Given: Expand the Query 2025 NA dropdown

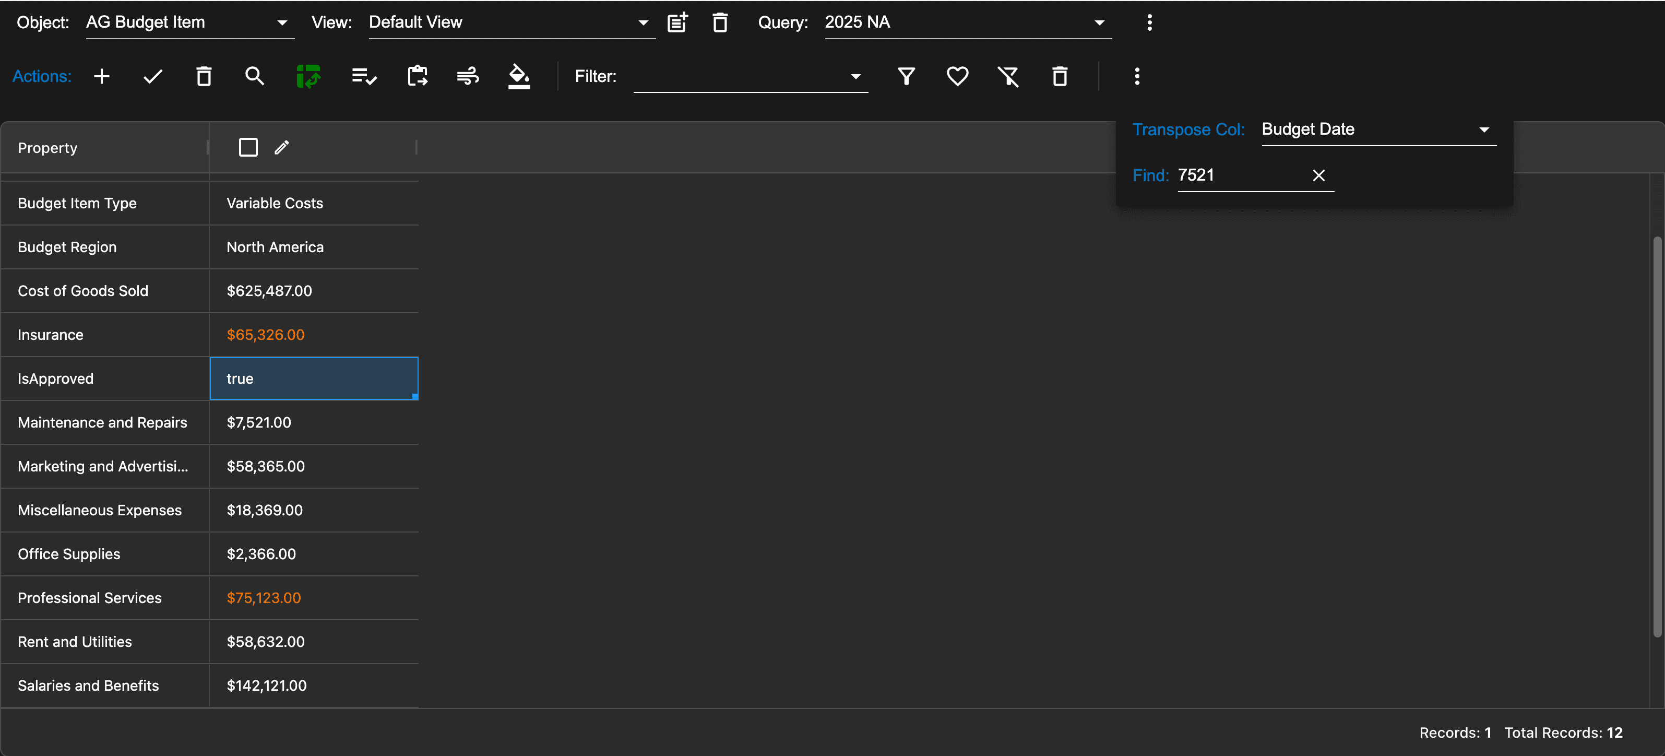Looking at the screenshot, I should pyautogui.click(x=967, y=22).
